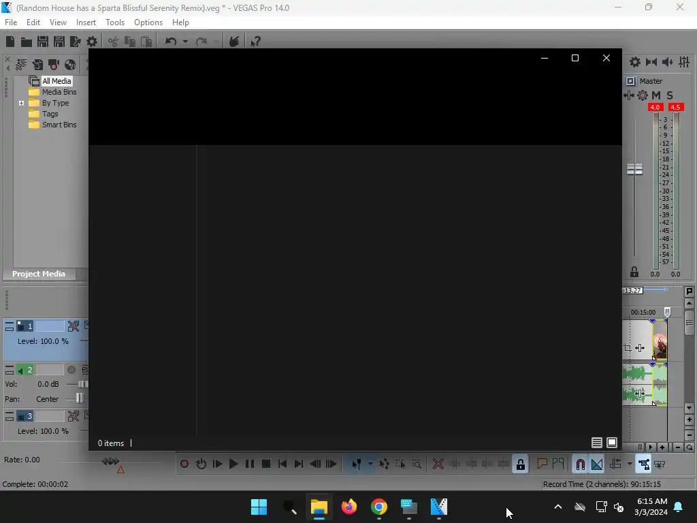Open the Auto Ripple mode dropdown
This screenshot has width=697, height=523.
pyautogui.click(x=630, y=464)
